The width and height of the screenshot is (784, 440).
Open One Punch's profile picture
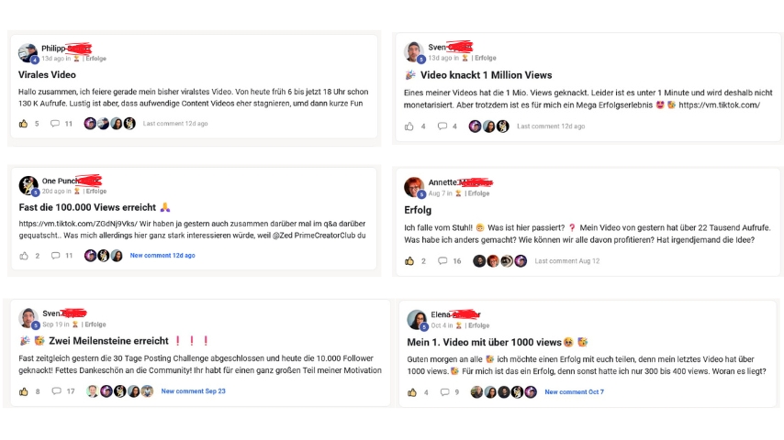tap(28, 185)
